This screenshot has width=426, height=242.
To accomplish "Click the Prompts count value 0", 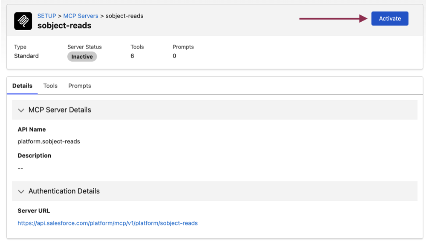I will [x=174, y=56].
